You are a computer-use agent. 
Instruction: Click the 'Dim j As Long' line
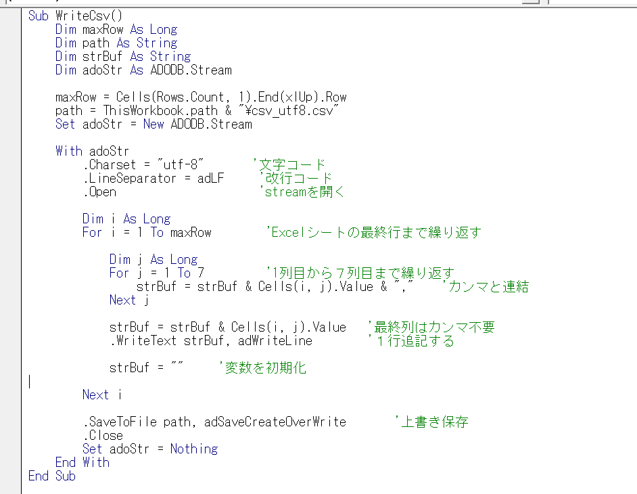tap(154, 259)
